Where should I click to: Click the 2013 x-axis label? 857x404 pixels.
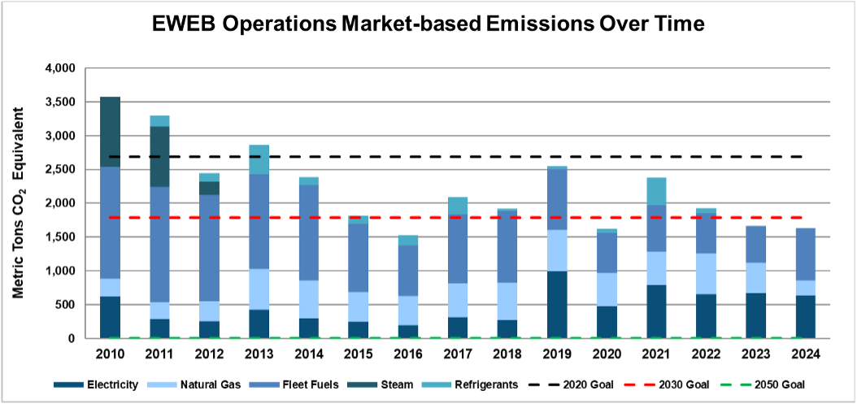259,354
